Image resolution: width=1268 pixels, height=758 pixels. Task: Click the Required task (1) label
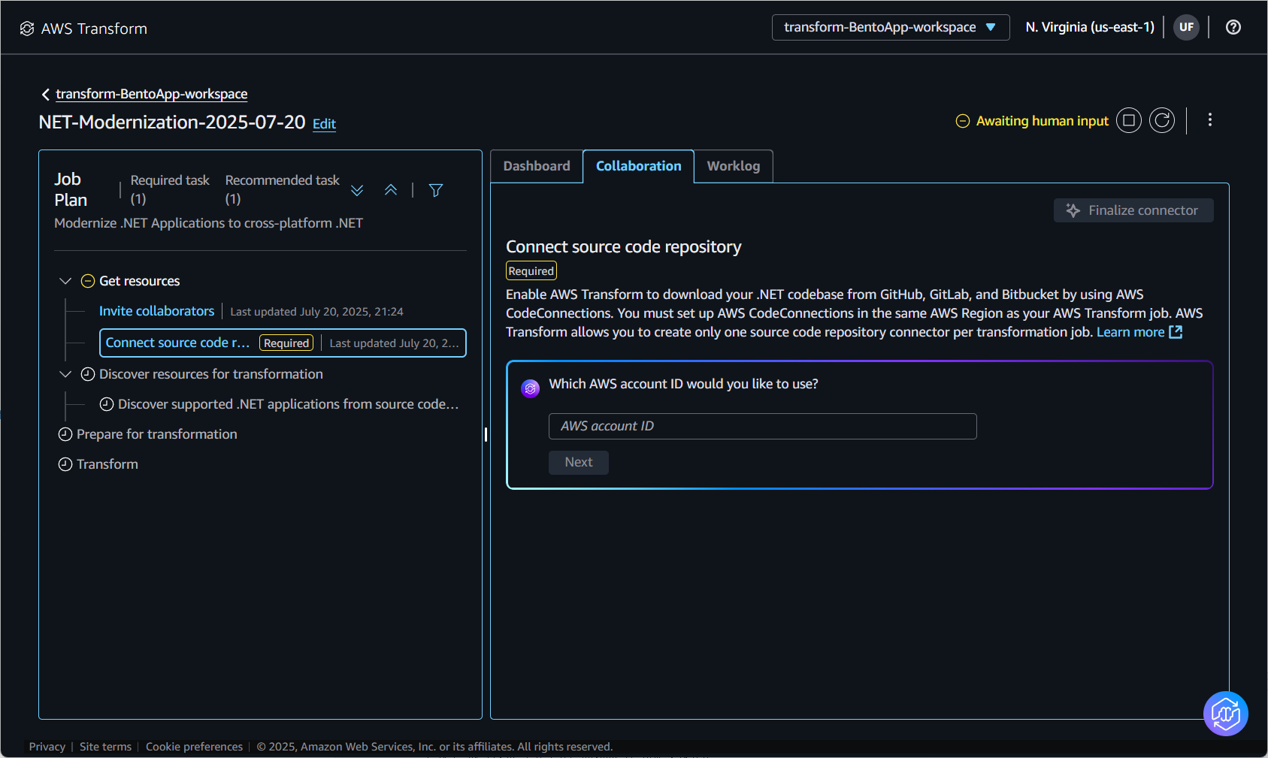pos(170,189)
